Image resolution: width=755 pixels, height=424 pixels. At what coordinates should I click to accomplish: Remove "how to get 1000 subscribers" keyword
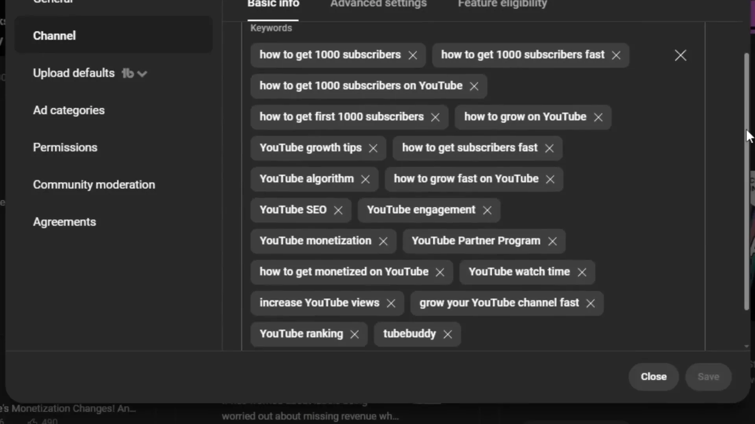[x=413, y=55]
